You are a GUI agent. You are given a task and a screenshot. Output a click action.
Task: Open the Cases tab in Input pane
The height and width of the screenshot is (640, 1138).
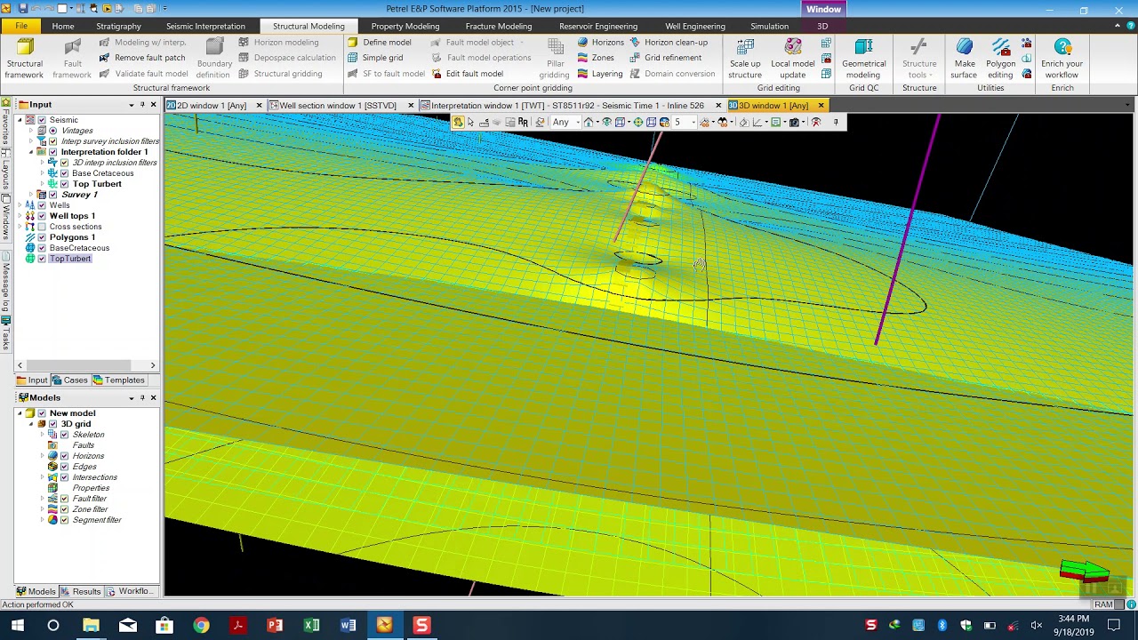point(70,380)
